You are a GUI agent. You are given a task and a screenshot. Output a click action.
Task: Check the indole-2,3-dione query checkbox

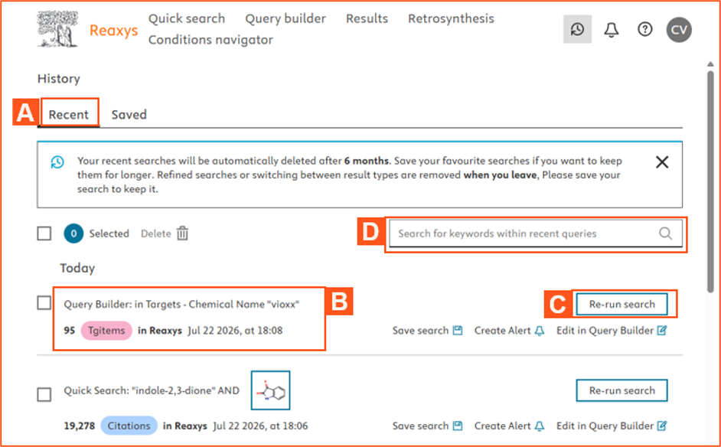point(44,394)
